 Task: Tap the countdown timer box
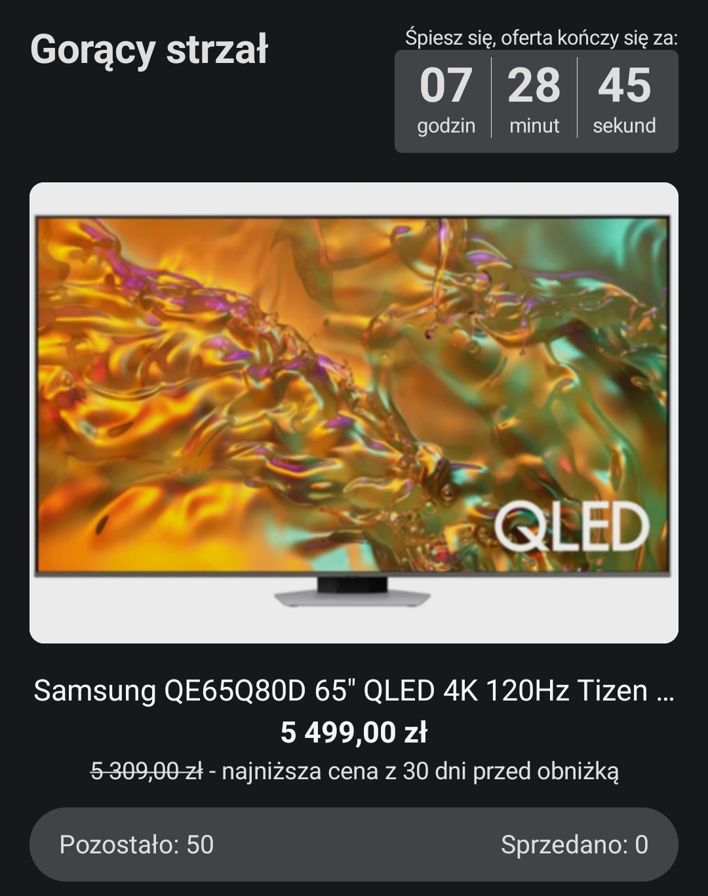[536, 101]
